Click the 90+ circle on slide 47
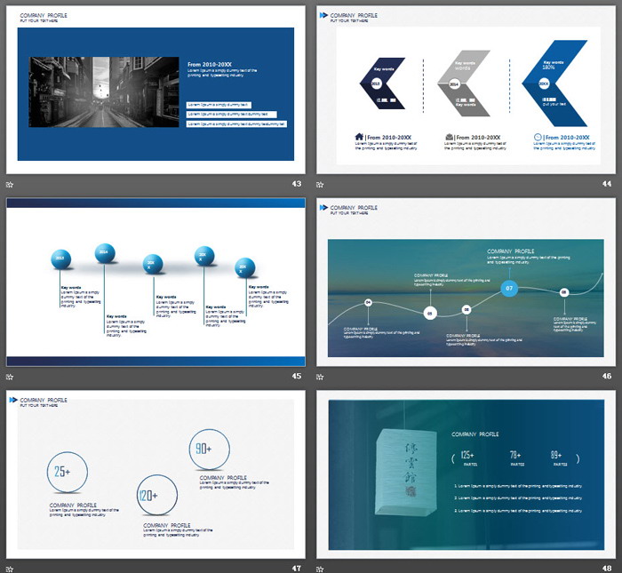622x573 pixels. pyautogui.click(x=203, y=450)
